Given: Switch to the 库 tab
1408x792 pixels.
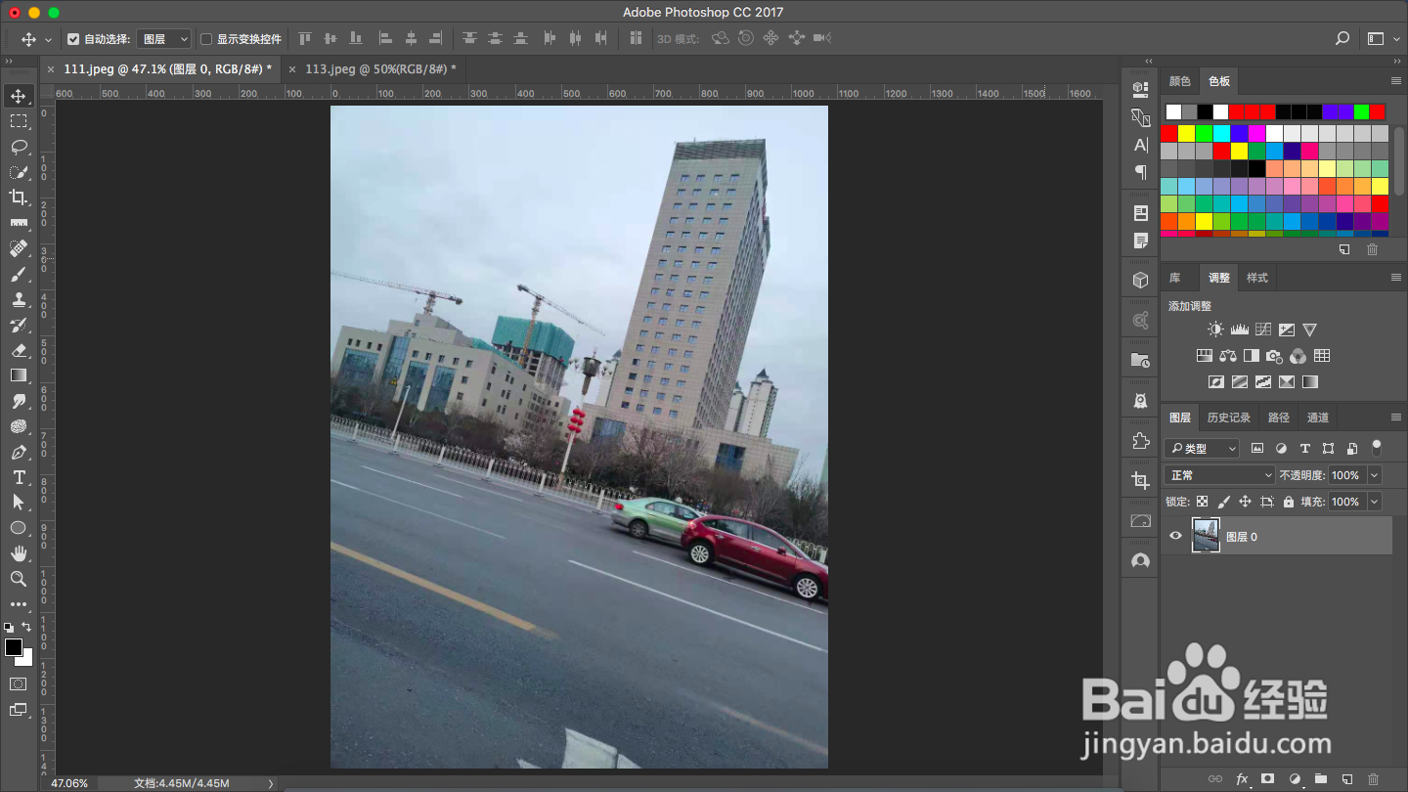Looking at the screenshot, I should click(1175, 278).
